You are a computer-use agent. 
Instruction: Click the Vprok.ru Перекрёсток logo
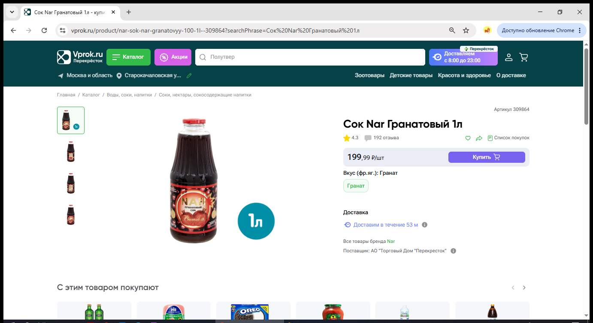[80, 57]
